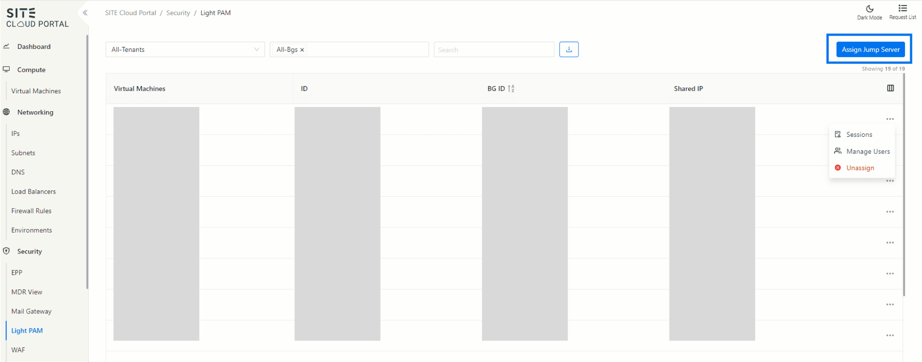Select Sessions from the context menu
The height and width of the screenshot is (362, 922).
[859, 135]
